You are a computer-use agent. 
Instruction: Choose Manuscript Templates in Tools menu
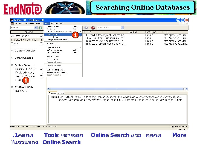(x=63, y=72)
